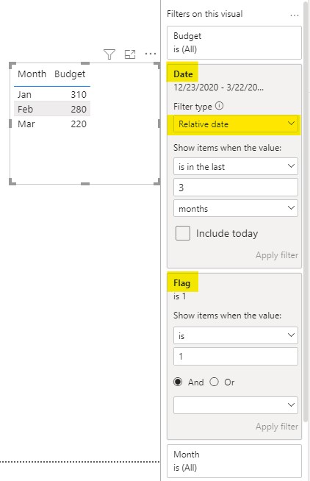
Task: Expand the 'is in the last' dropdown
Action: 236,166
